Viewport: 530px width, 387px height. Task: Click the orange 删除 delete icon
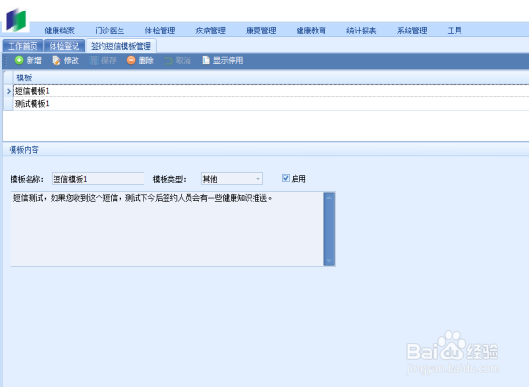pyautogui.click(x=131, y=60)
